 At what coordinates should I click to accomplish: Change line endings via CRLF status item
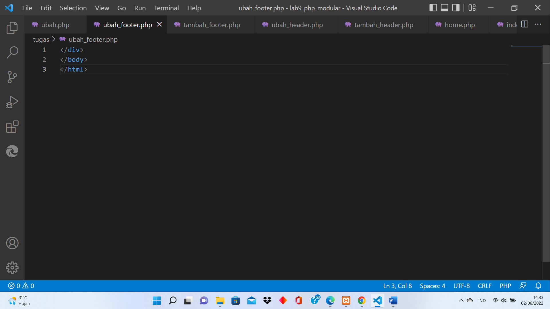485,286
